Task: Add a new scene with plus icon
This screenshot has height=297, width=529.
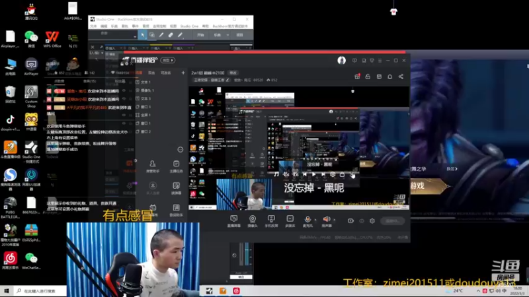Action: (183, 73)
